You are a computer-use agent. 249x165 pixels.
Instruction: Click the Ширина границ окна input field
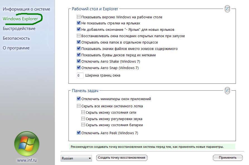pos(80,75)
